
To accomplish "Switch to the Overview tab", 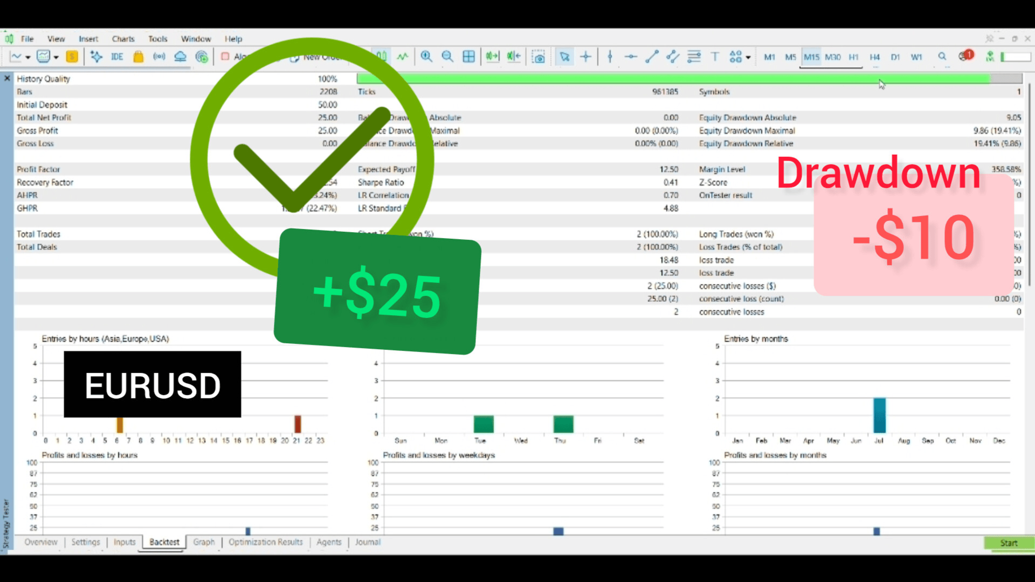I will pyautogui.click(x=40, y=542).
